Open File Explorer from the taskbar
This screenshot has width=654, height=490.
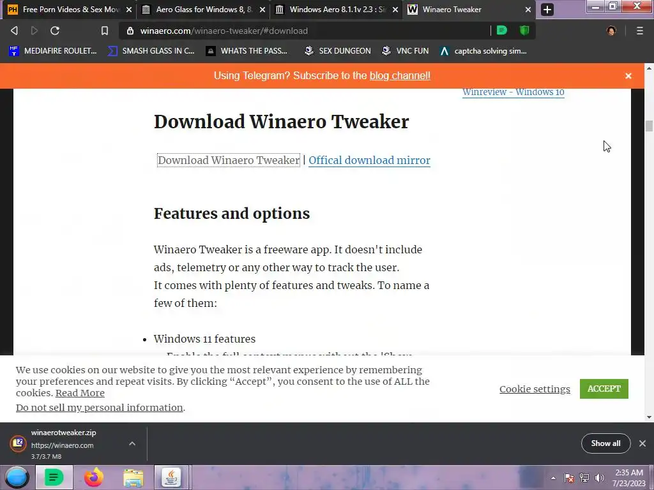(x=133, y=477)
